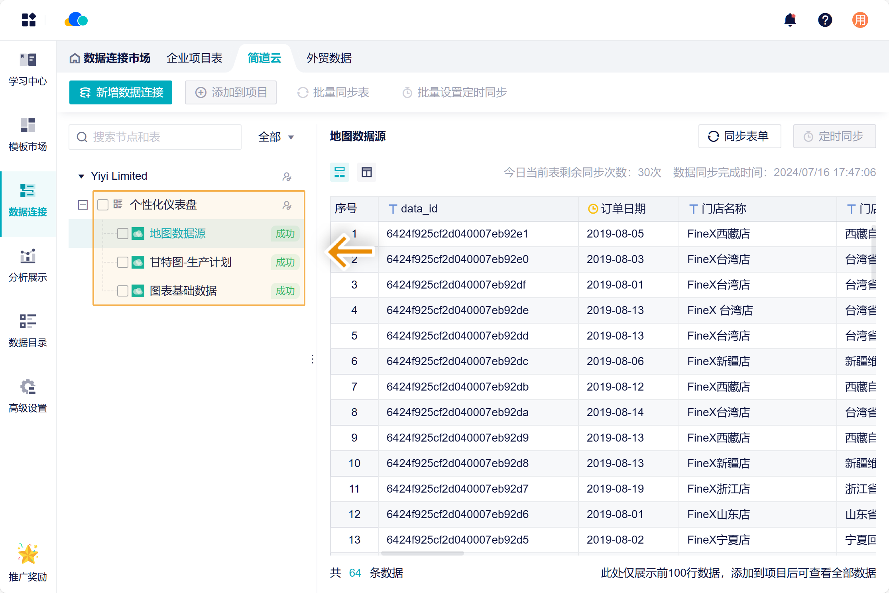This screenshot has height=593, width=889.
Task: Select 图表基础数据 table
Action: [183, 291]
